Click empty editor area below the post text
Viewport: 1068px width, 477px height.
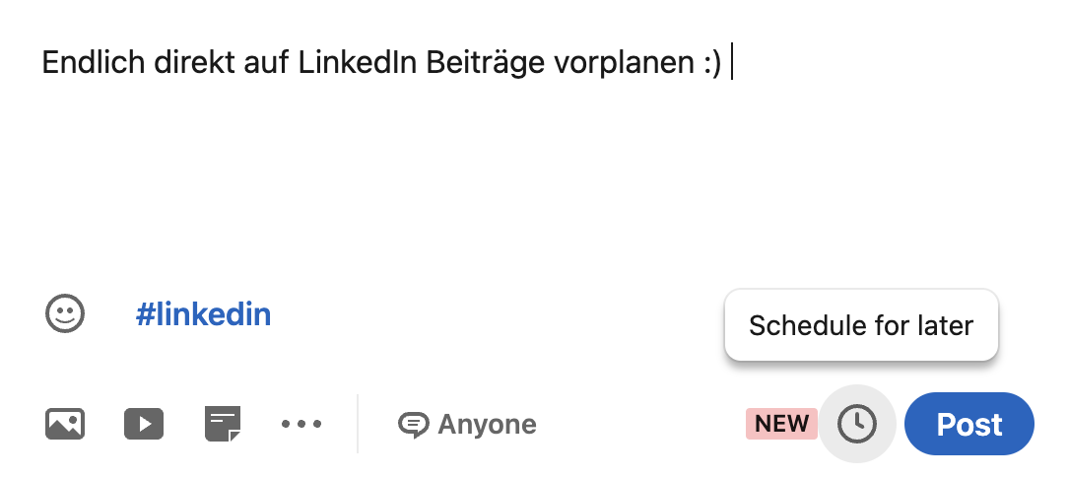394,177
